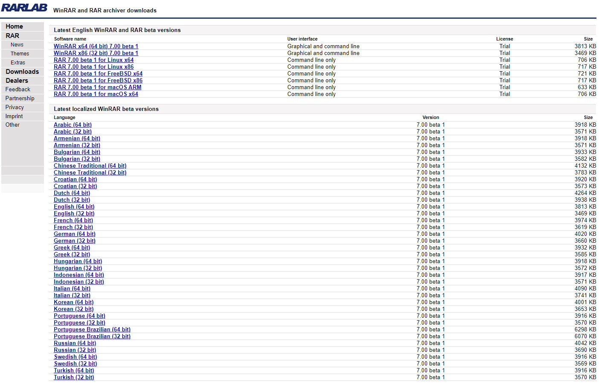Open Themes in the sidebar
Screen dimensions: 599x383
[x=20, y=54]
